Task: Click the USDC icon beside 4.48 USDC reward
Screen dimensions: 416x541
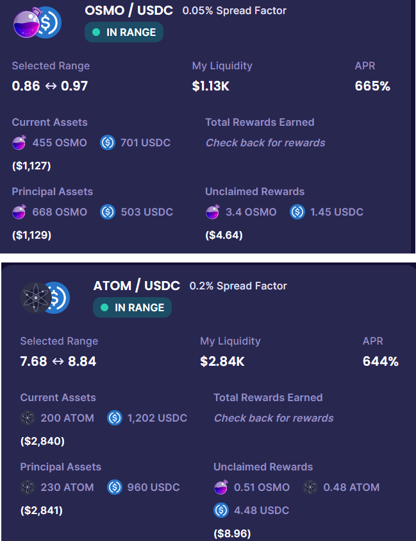Action: pyautogui.click(x=221, y=510)
